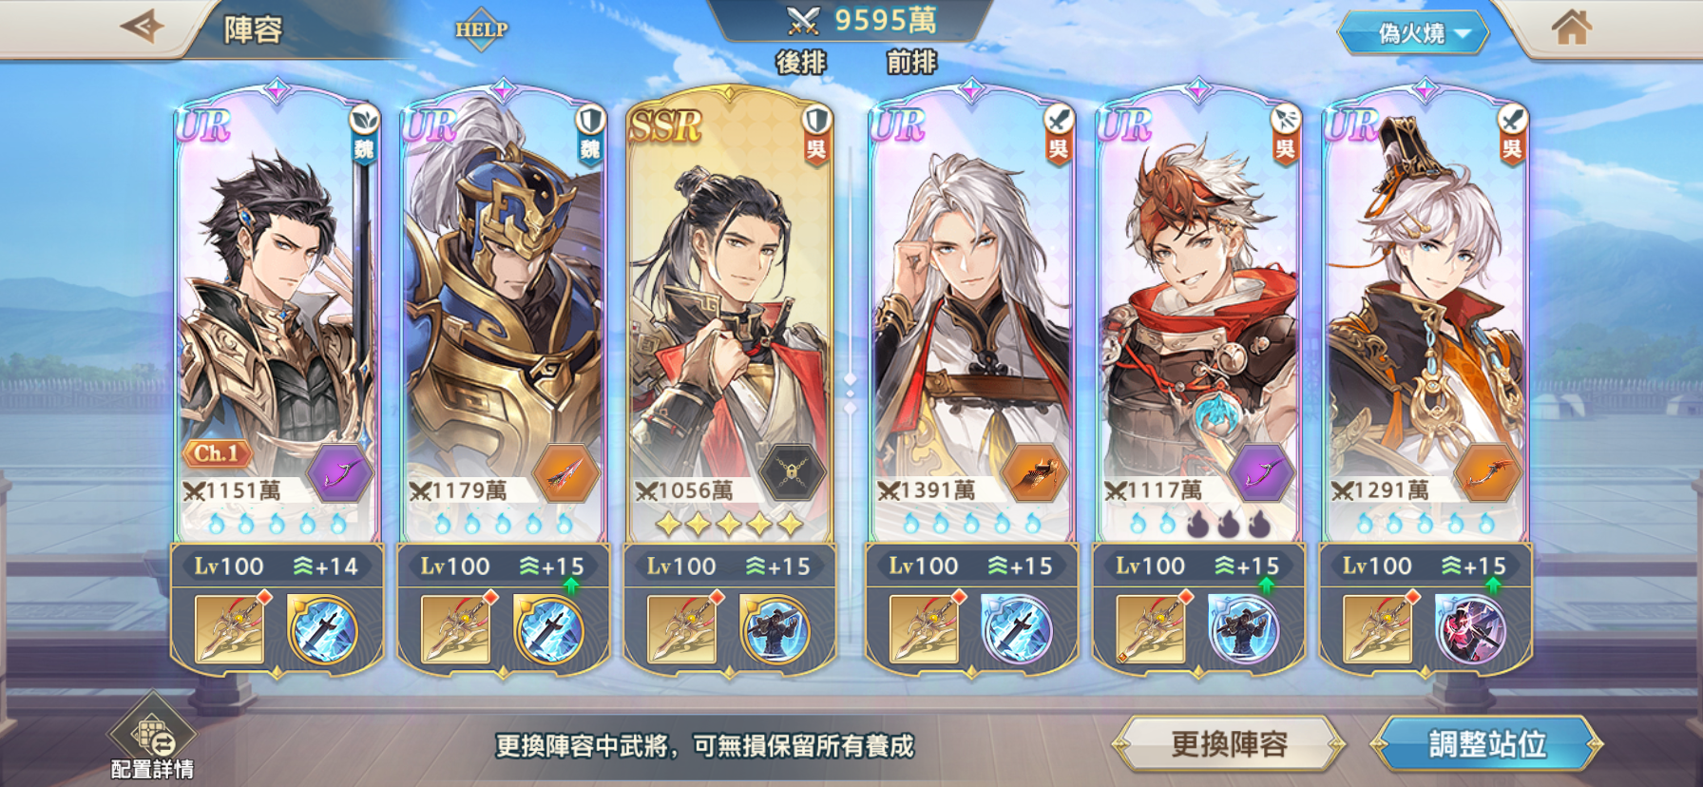Select red-purple skill icon under 1291萬 hero

[x=1470, y=630]
